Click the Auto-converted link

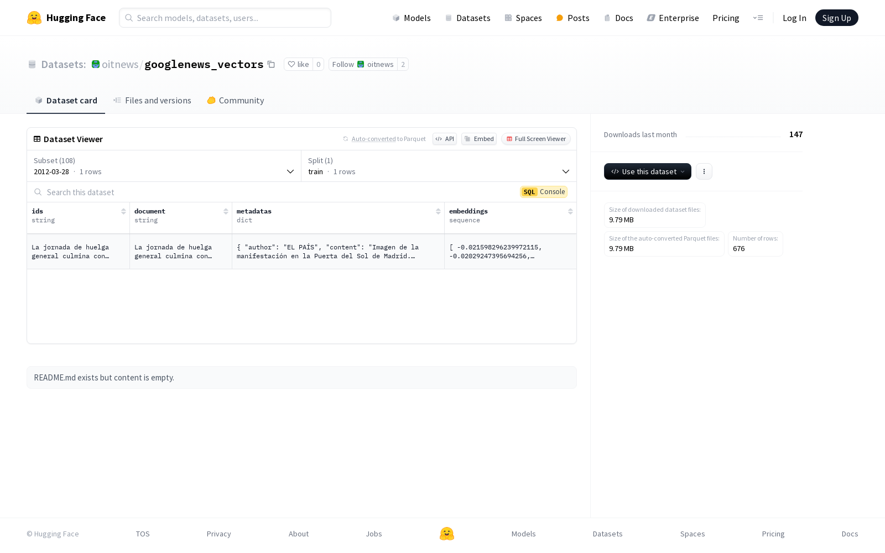pos(373,139)
